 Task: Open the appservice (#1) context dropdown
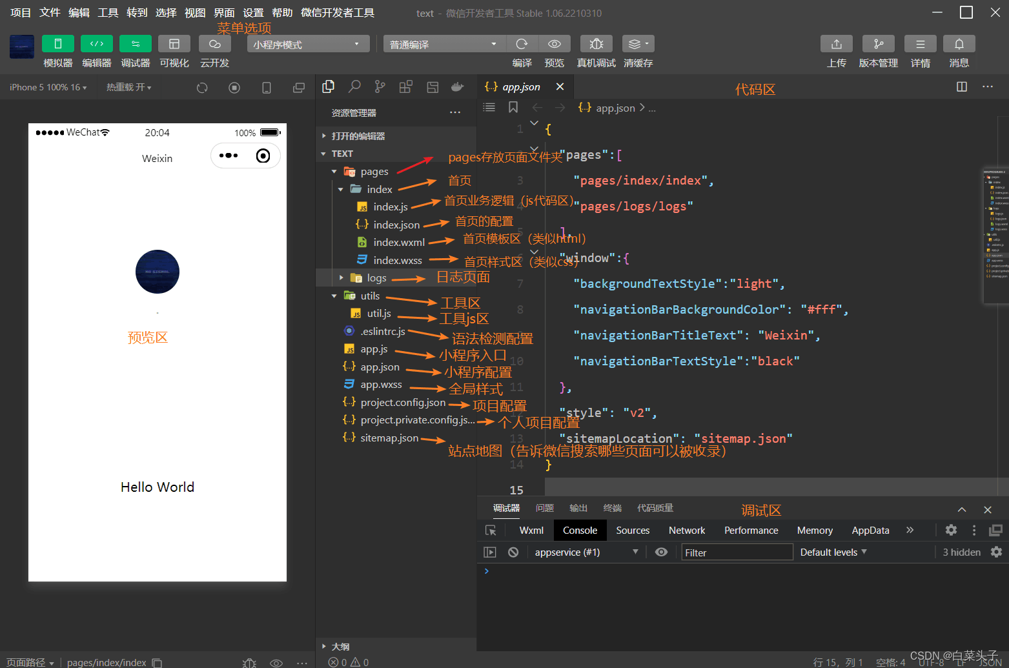(x=586, y=552)
